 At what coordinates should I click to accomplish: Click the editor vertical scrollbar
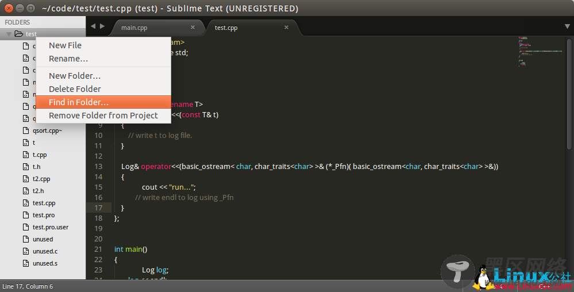tap(569, 94)
